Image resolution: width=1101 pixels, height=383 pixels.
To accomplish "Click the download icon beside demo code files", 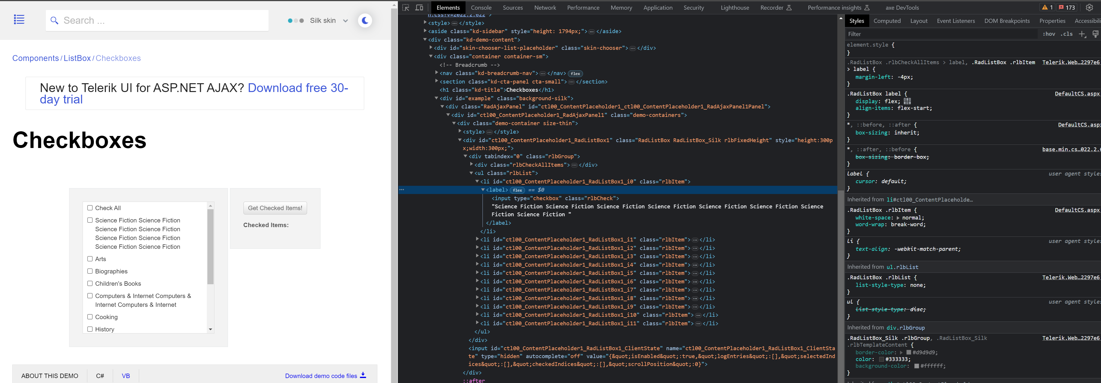I will coord(363,375).
